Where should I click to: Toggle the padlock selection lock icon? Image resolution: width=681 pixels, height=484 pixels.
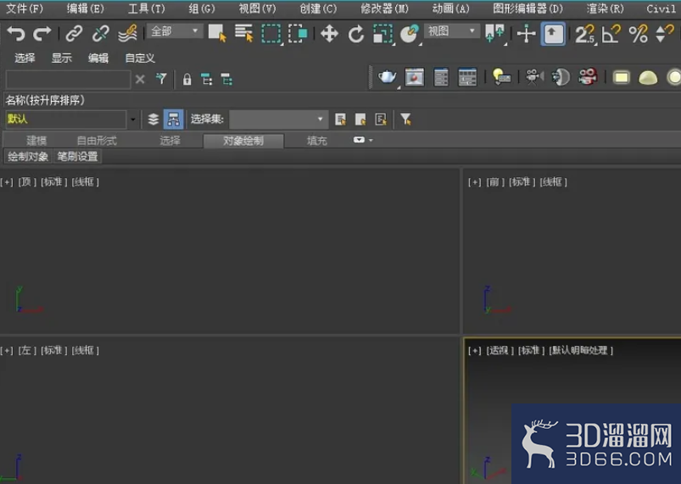click(x=187, y=80)
